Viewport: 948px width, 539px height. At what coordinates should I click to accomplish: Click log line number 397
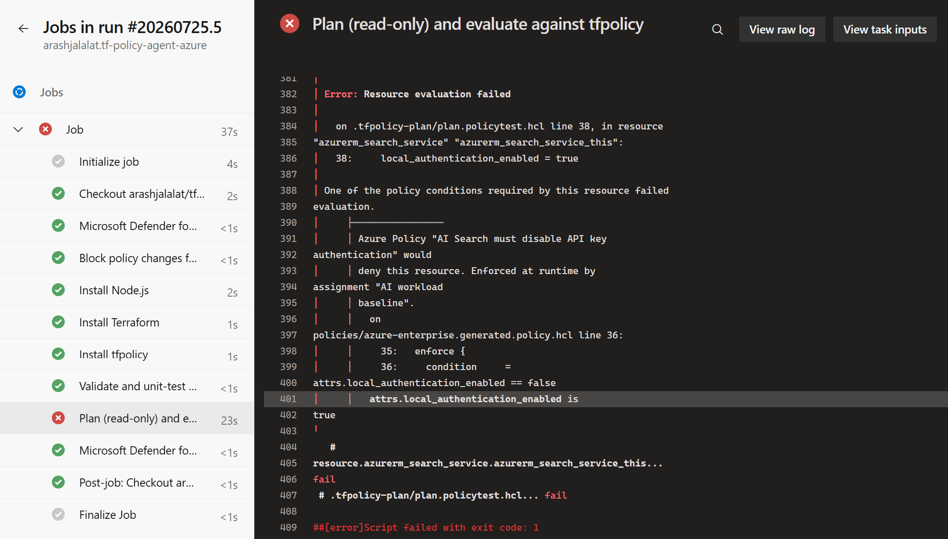[x=288, y=335]
